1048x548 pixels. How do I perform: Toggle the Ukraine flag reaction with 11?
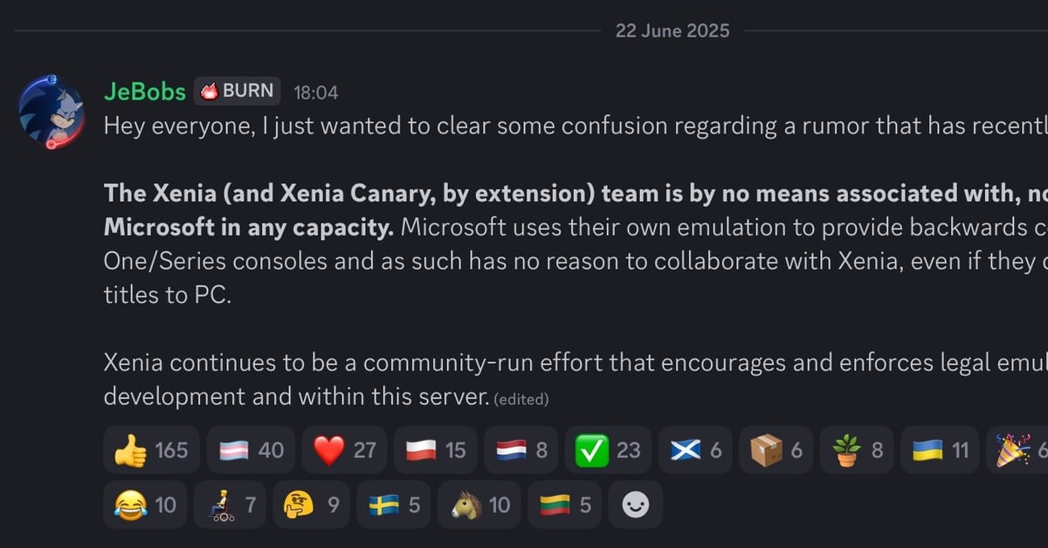(x=940, y=450)
